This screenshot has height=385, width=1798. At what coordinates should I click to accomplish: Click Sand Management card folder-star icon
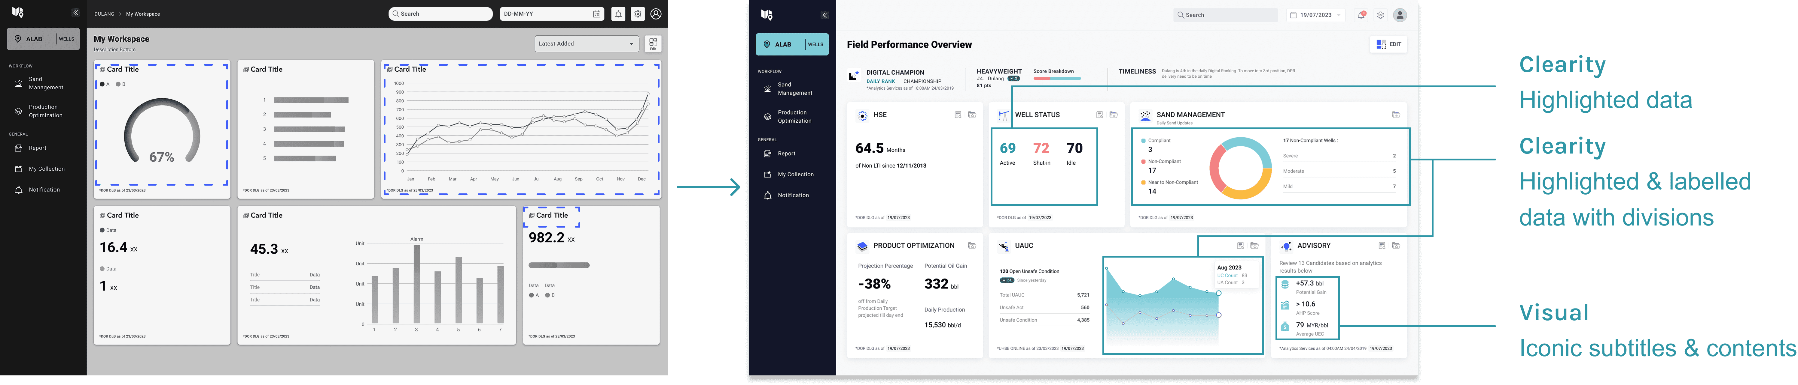(x=1395, y=115)
